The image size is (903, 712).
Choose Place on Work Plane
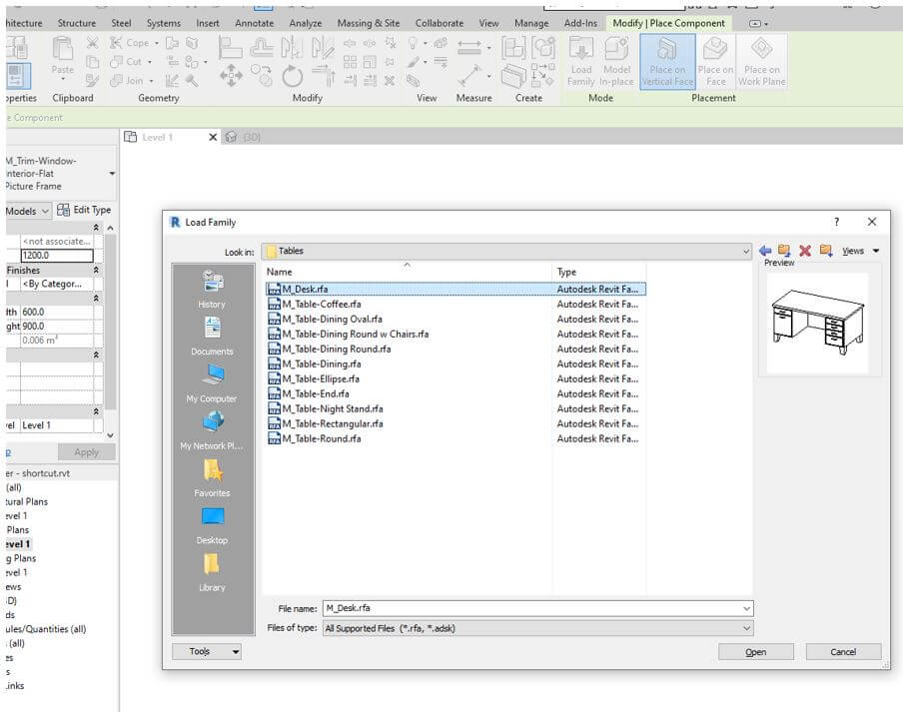point(762,60)
